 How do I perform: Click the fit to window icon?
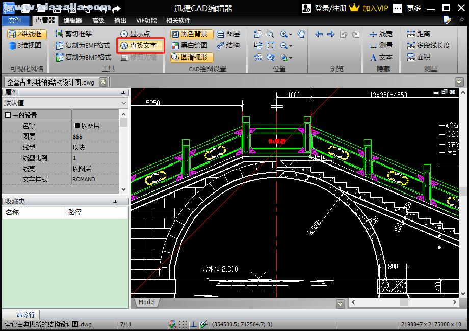(270, 45)
